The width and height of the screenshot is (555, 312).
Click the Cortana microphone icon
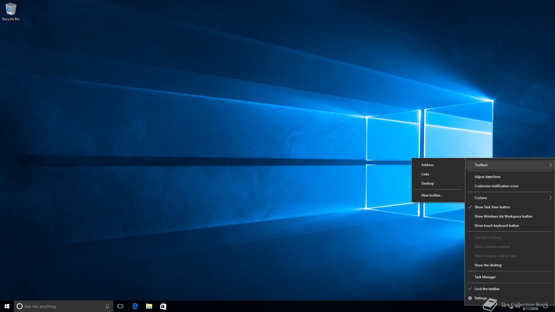click(107, 306)
